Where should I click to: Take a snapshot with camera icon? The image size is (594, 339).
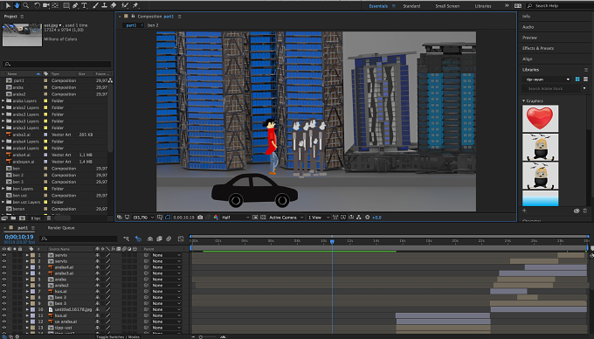click(x=200, y=218)
